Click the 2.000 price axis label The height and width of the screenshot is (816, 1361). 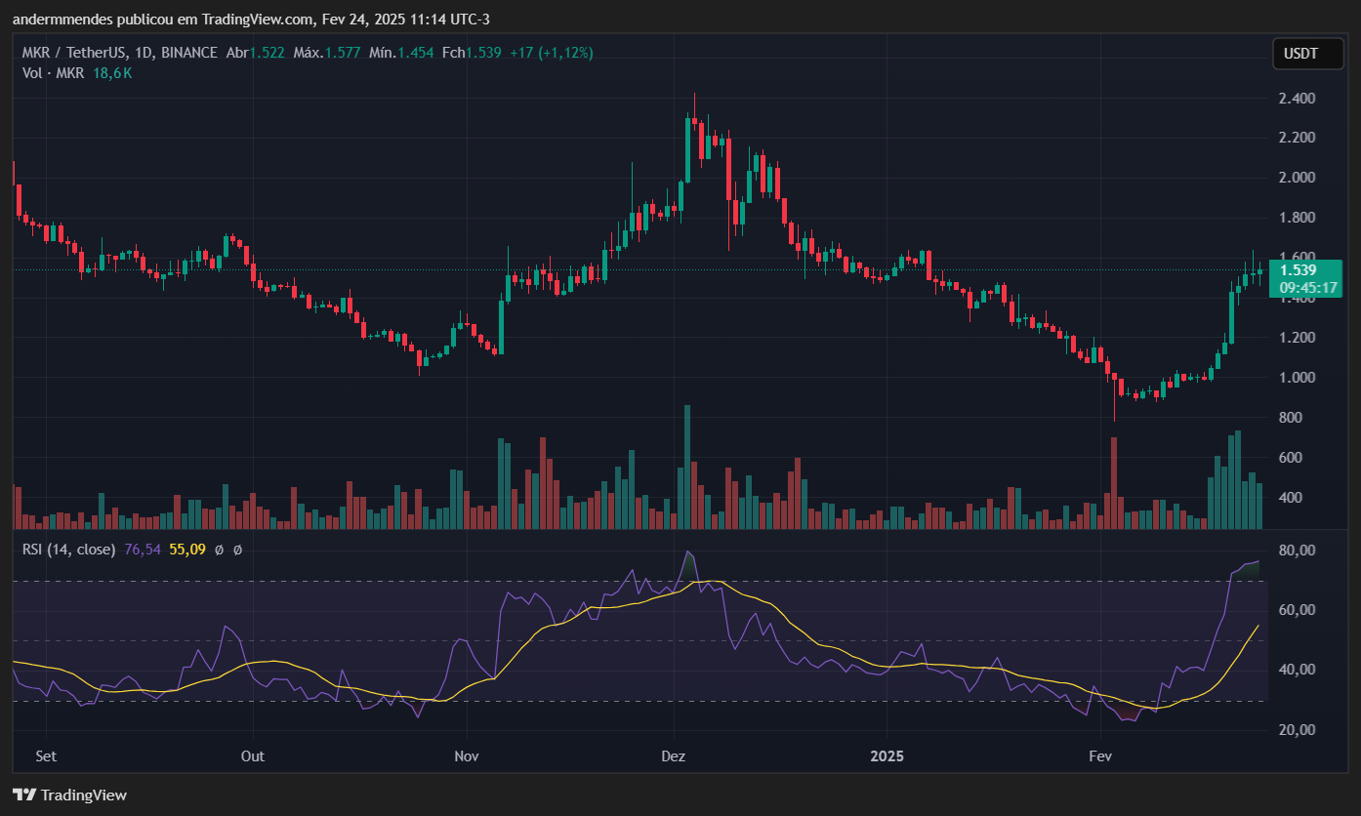[1298, 178]
